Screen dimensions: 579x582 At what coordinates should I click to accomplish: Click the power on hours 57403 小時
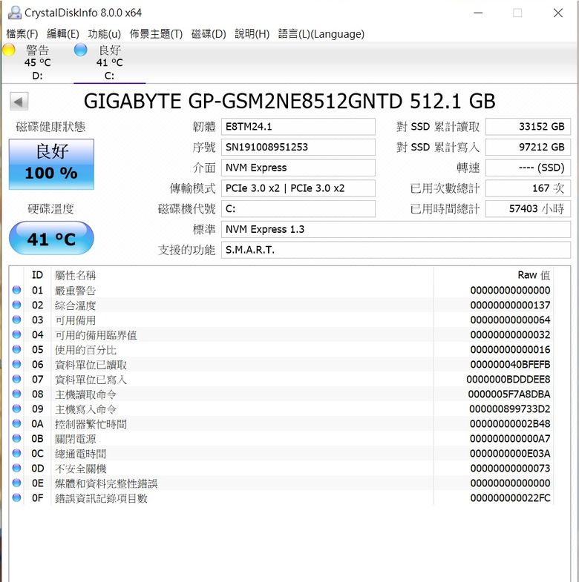[528, 208]
